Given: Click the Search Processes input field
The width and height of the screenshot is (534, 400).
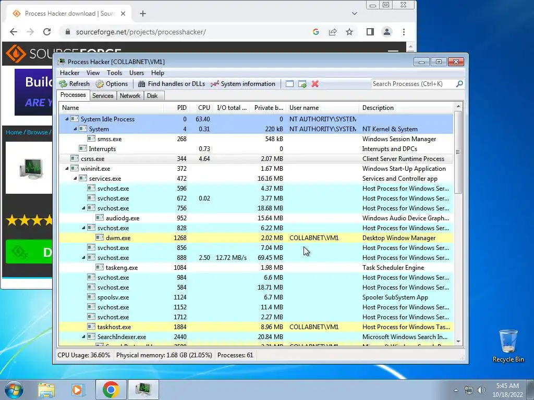Looking at the screenshot, I should tap(413, 84).
